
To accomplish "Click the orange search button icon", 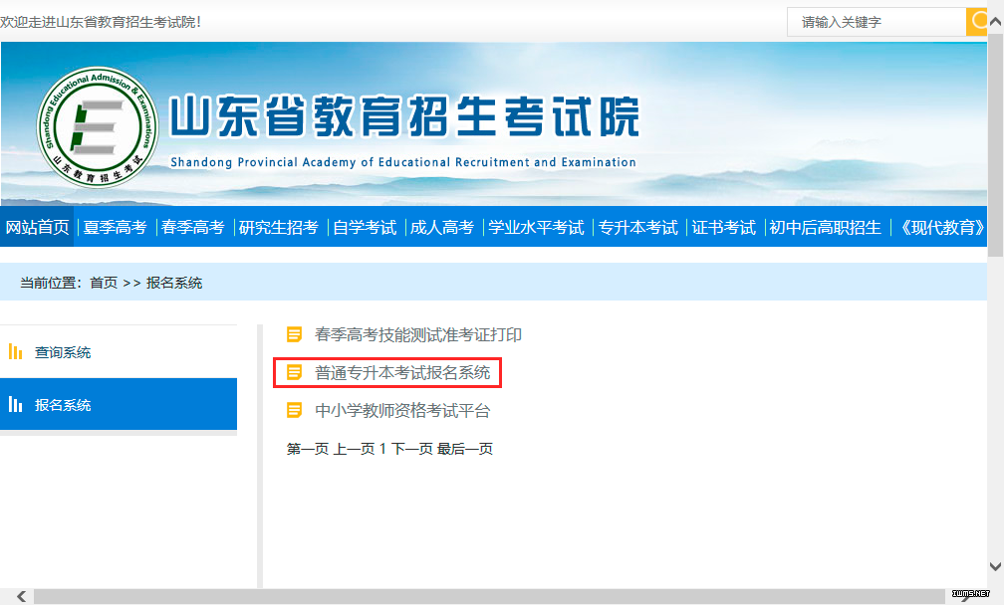I will [x=976, y=22].
